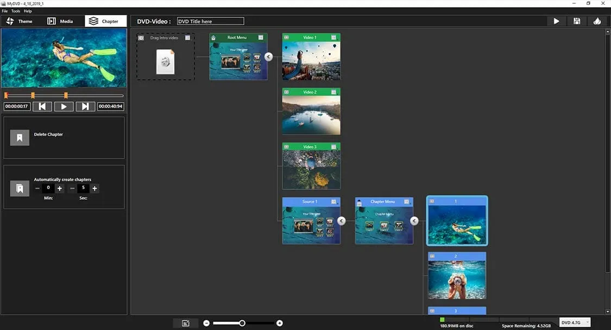This screenshot has height=330, width=611.
Task: Increase the Min value with plus
Action: [x=60, y=188]
